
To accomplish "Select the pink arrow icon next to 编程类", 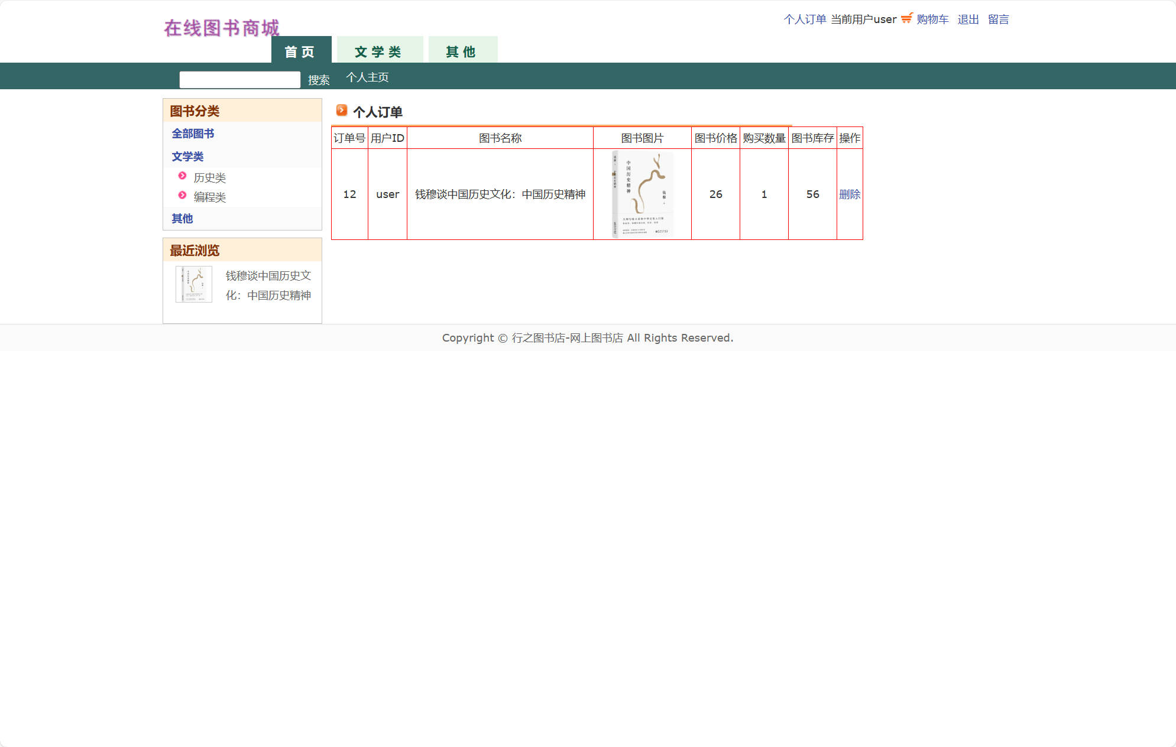I will coord(181,196).
